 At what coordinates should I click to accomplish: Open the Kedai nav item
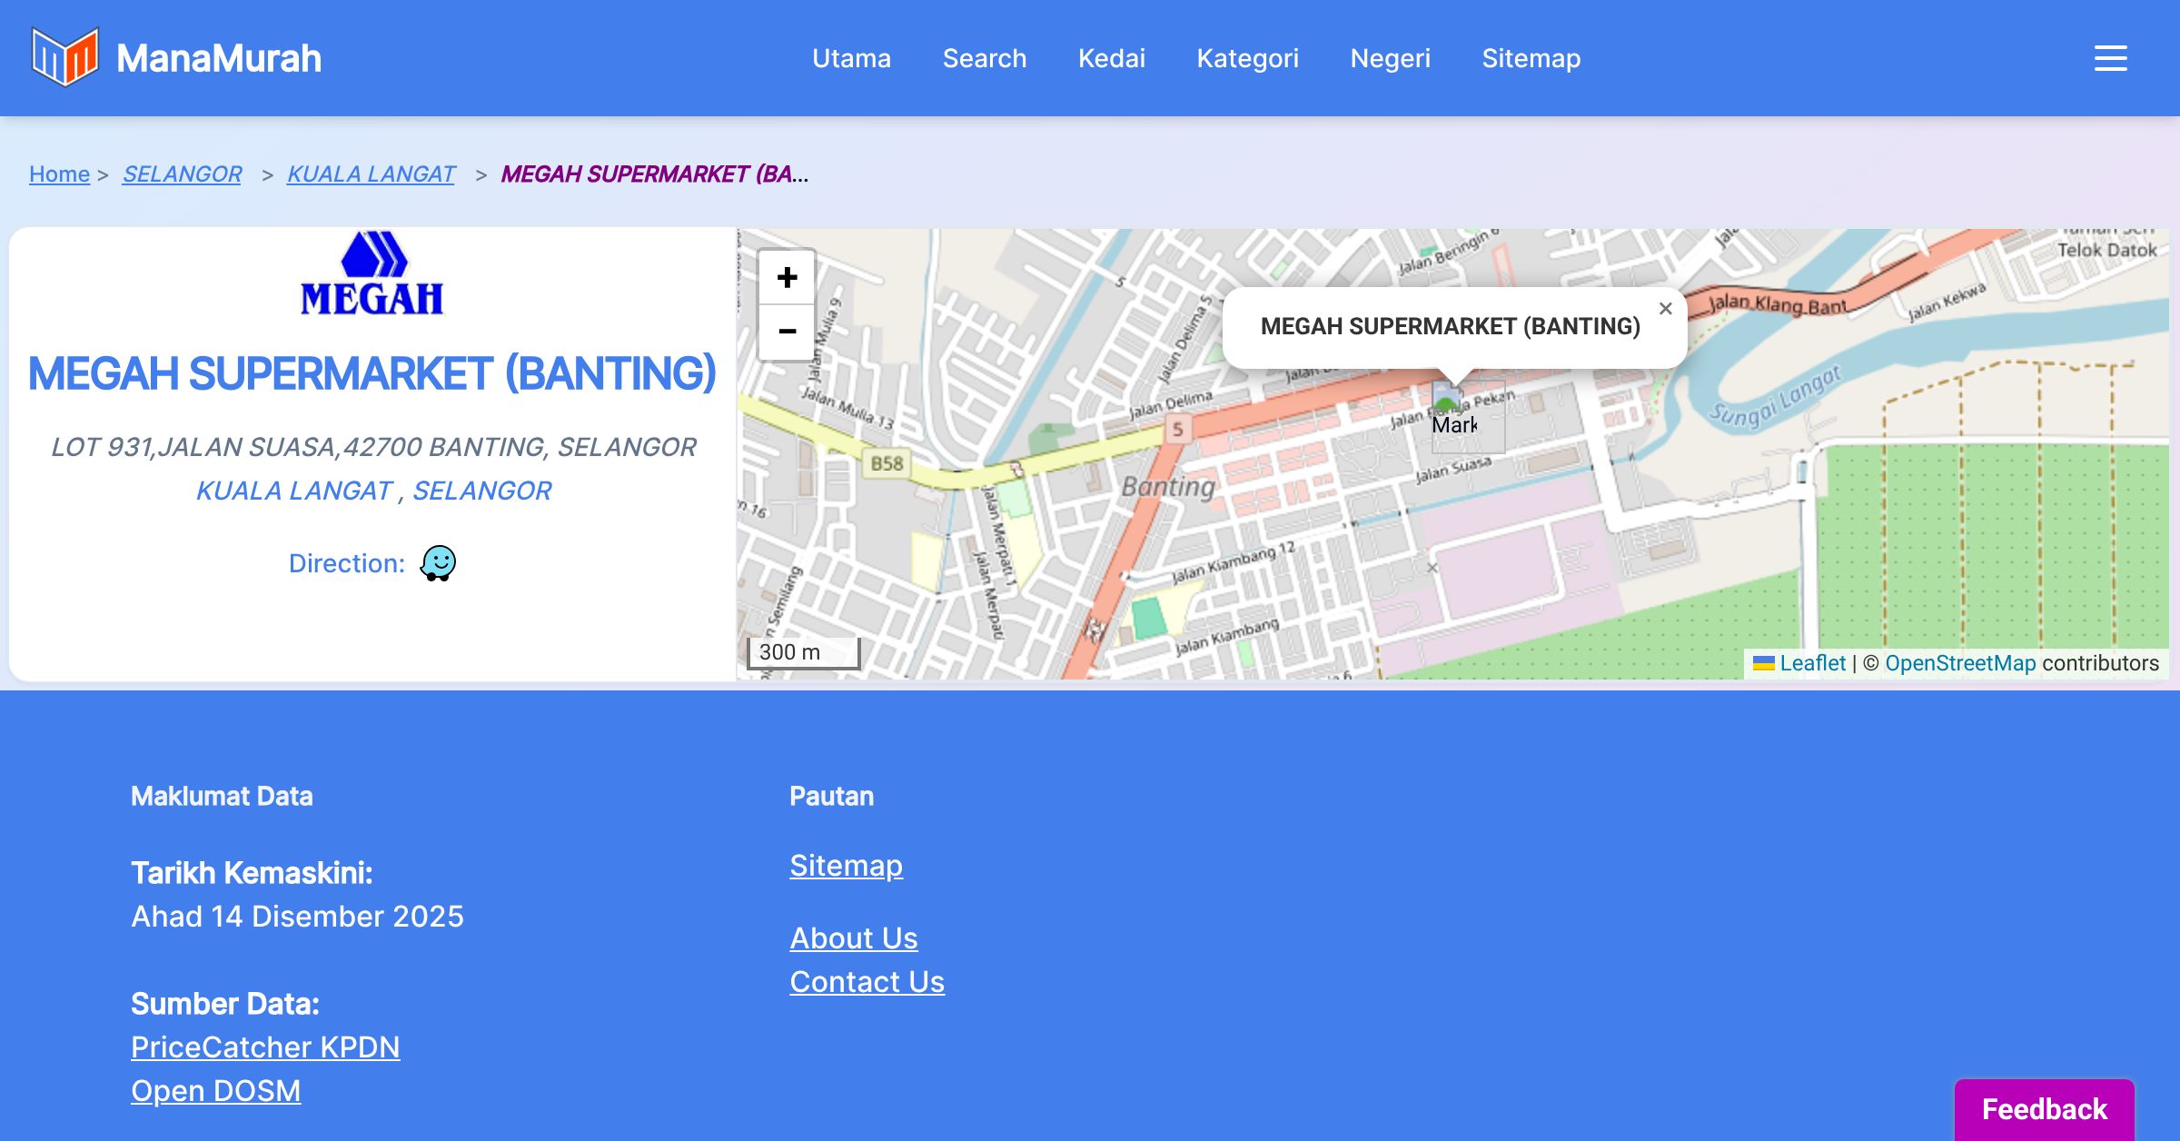pos(1111,58)
